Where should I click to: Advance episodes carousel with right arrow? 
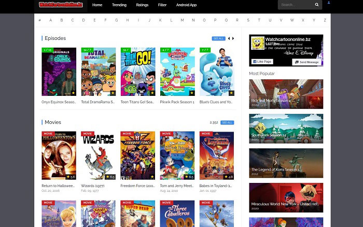click(x=233, y=38)
